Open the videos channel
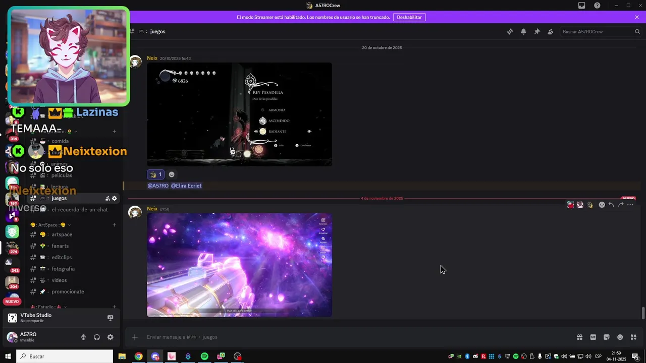The height and width of the screenshot is (363, 646). (x=74, y=280)
